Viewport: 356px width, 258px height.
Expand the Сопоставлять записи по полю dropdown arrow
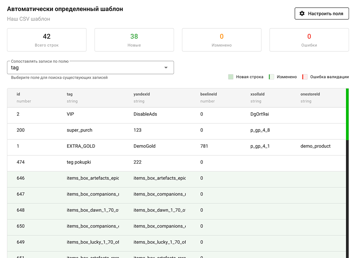[166, 68]
